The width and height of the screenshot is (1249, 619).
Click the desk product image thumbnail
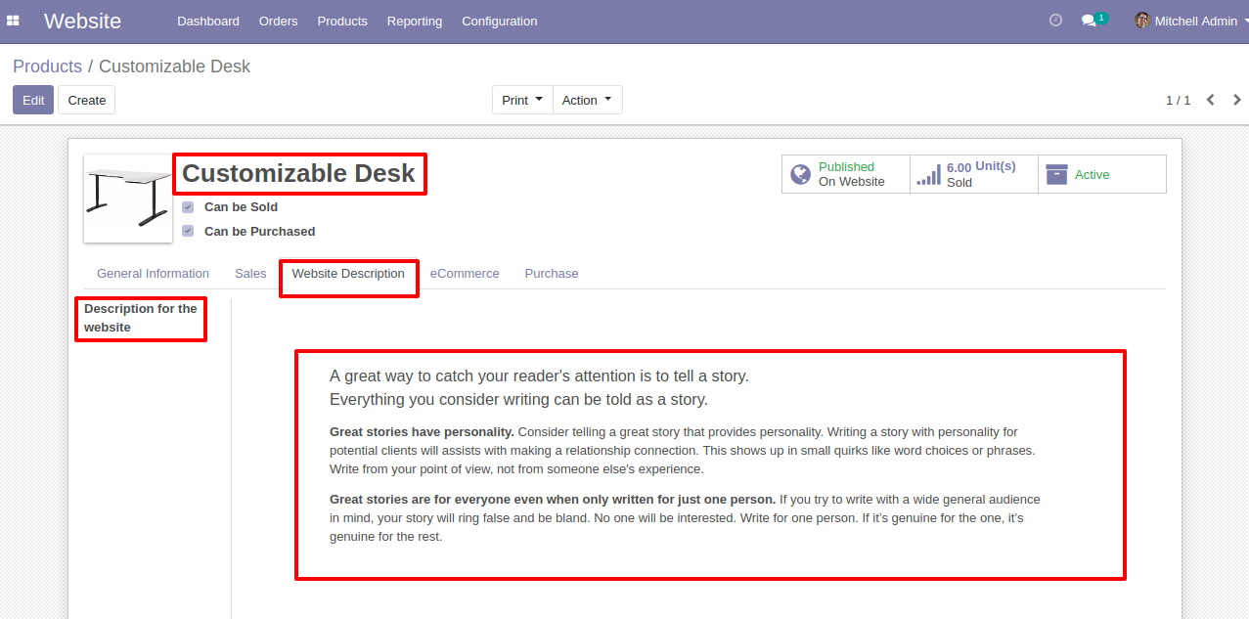(x=128, y=199)
